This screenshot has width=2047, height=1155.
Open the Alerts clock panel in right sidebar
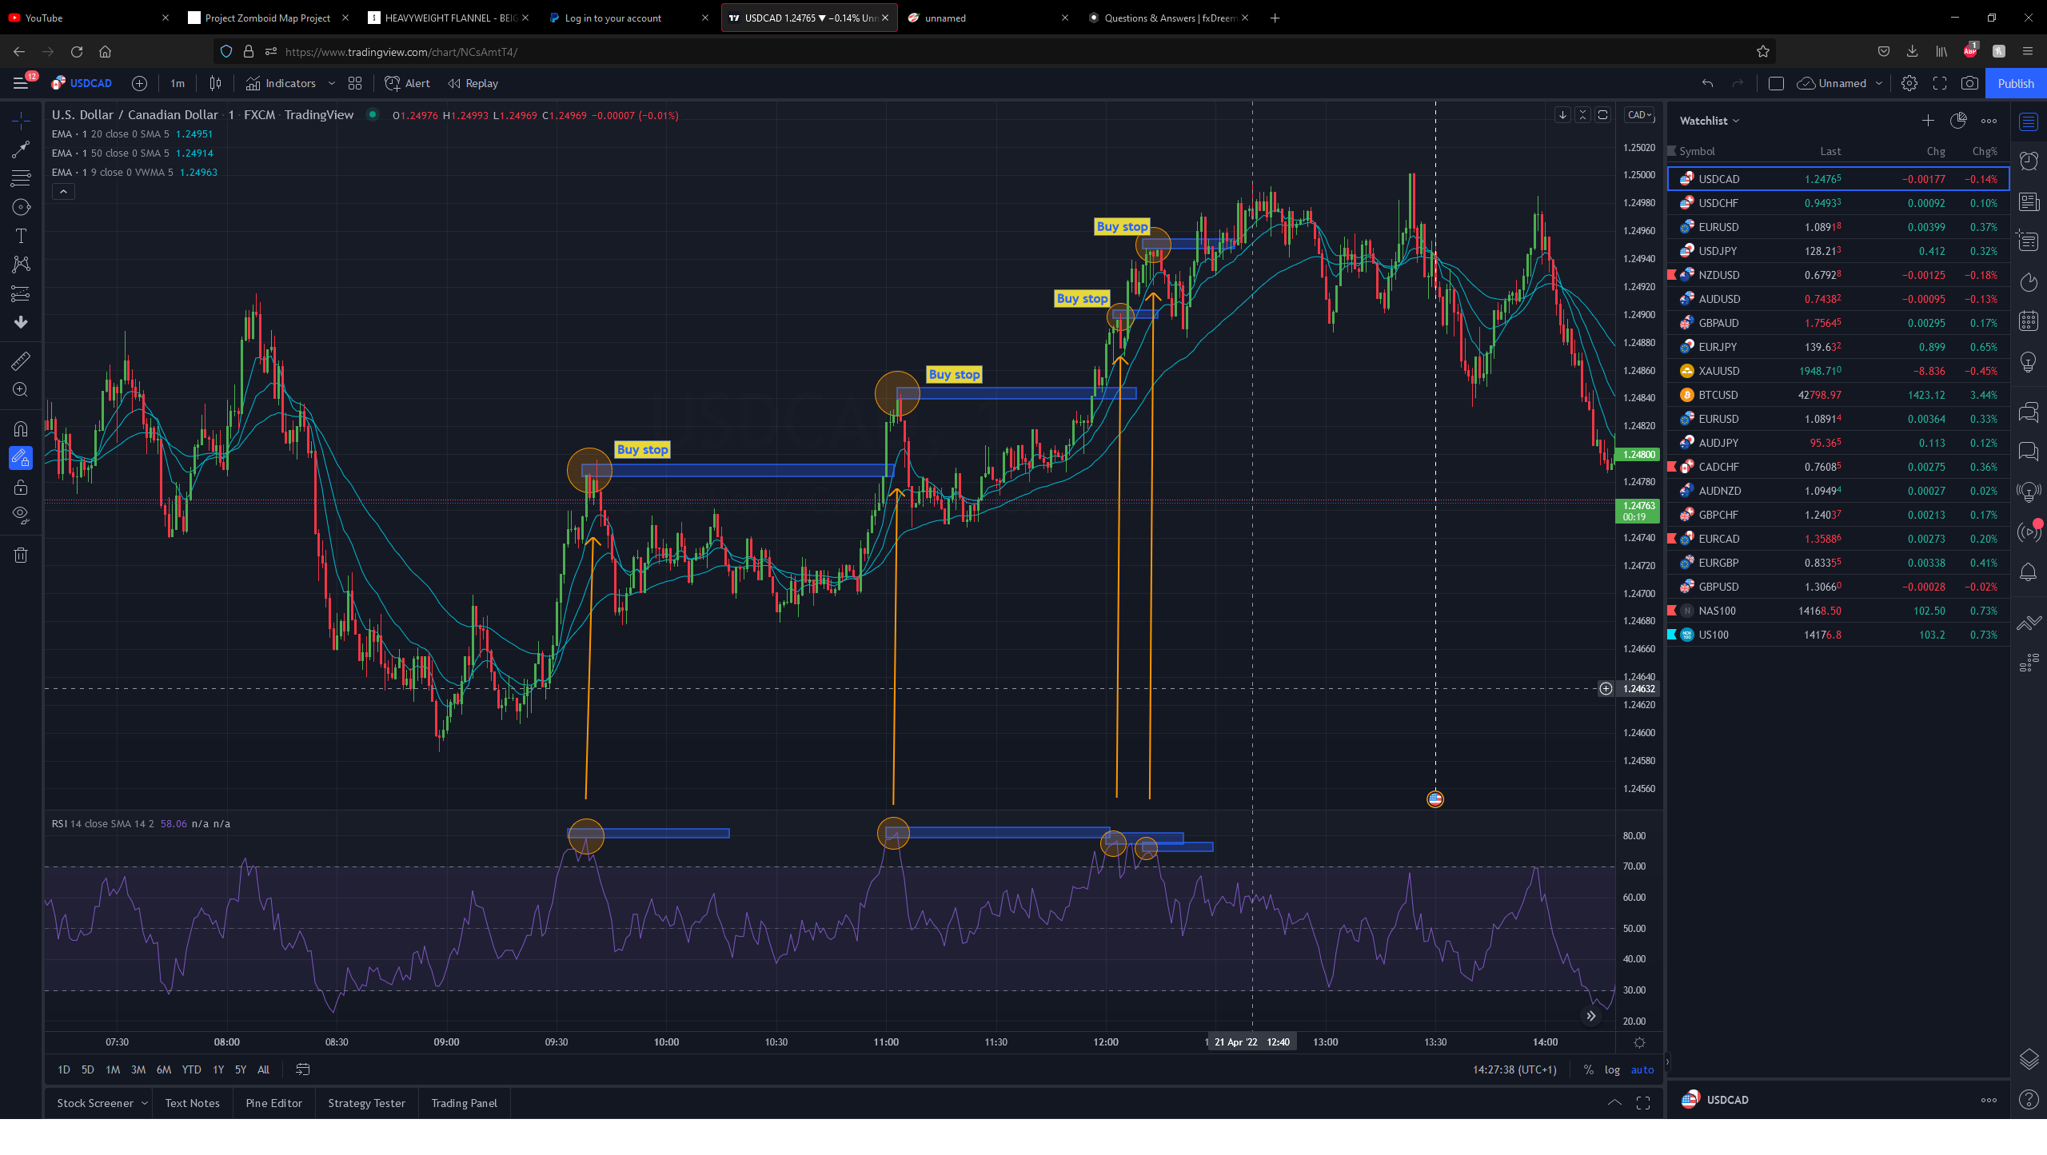tap(2029, 161)
